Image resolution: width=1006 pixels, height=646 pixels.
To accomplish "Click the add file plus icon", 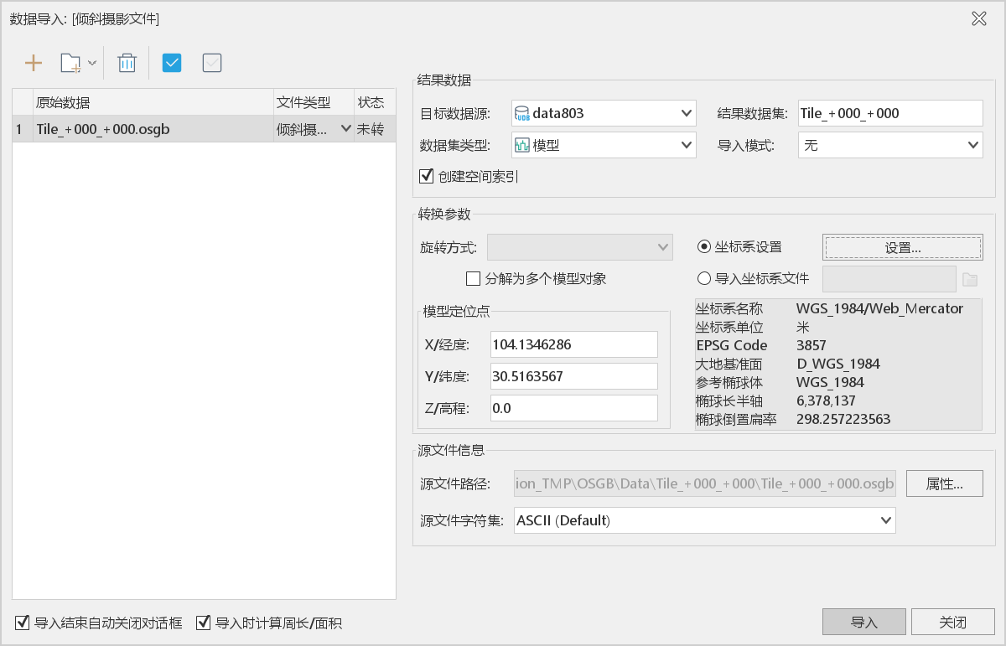I will [34, 63].
